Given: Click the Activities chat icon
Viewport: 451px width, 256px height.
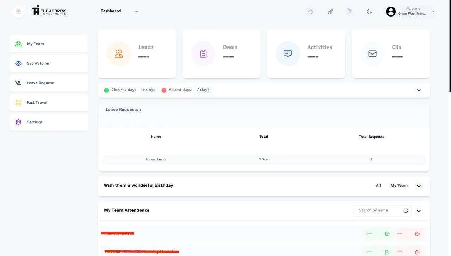Looking at the screenshot, I should [288, 54].
